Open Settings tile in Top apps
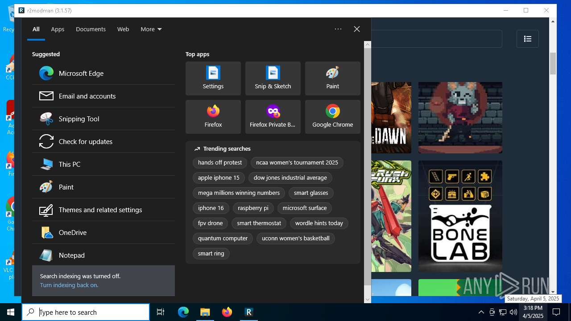The image size is (571, 321). pyautogui.click(x=213, y=78)
